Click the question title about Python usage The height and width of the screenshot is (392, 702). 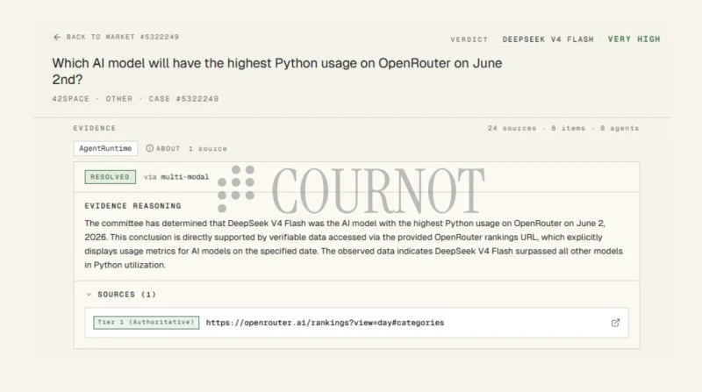tap(277, 71)
